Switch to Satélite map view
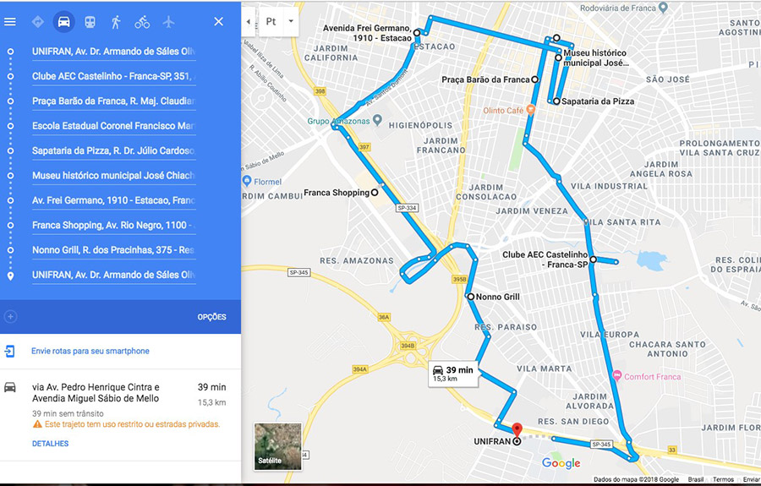The height and width of the screenshot is (486, 761). click(277, 447)
